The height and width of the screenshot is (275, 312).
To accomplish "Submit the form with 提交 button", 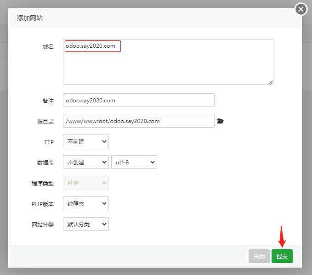I will pyautogui.click(x=282, y=256).
